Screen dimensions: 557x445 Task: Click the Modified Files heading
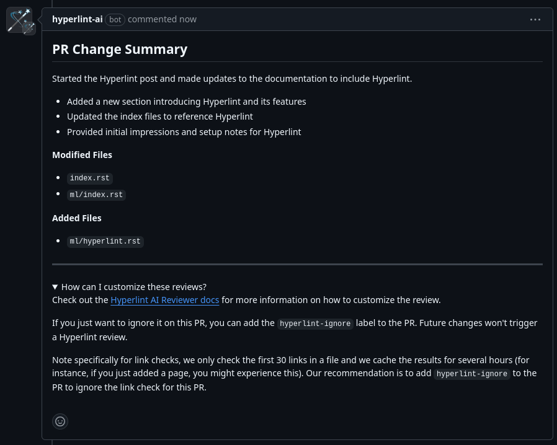click(82, 155)
